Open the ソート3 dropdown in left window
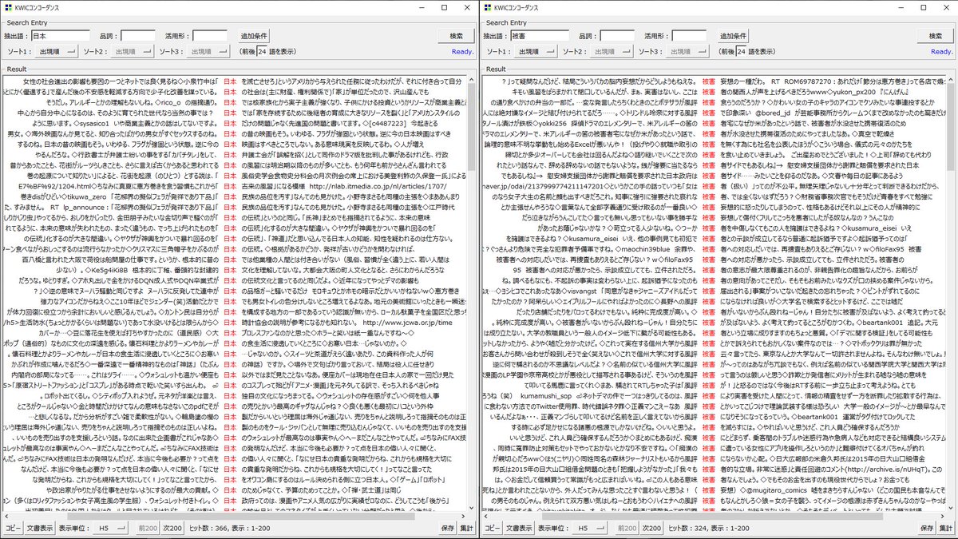Screen dimensions: 958x539 (208, 51)
